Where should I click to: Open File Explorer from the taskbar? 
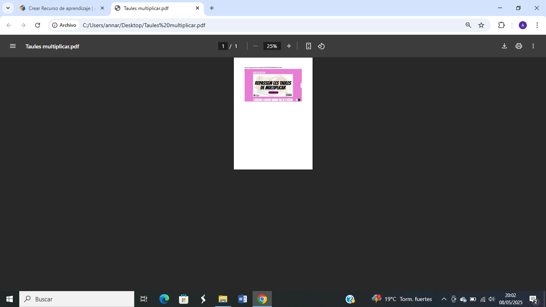223,299
